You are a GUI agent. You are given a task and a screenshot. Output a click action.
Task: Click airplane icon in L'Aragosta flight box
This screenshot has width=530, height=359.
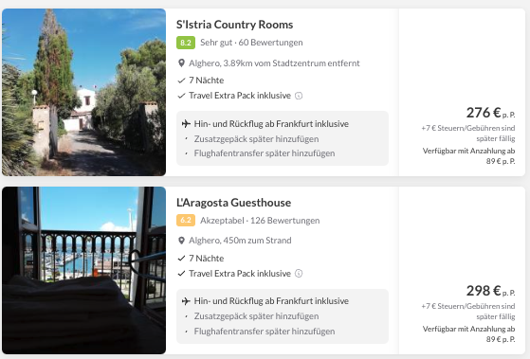pyautogui.click(x=186, y=301)
